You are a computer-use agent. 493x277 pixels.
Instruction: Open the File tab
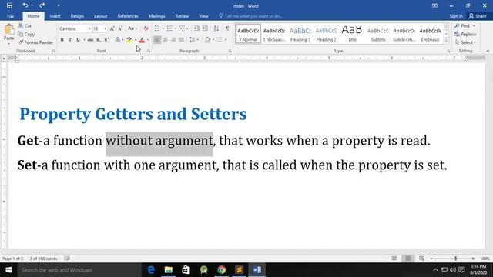[10, 16]
